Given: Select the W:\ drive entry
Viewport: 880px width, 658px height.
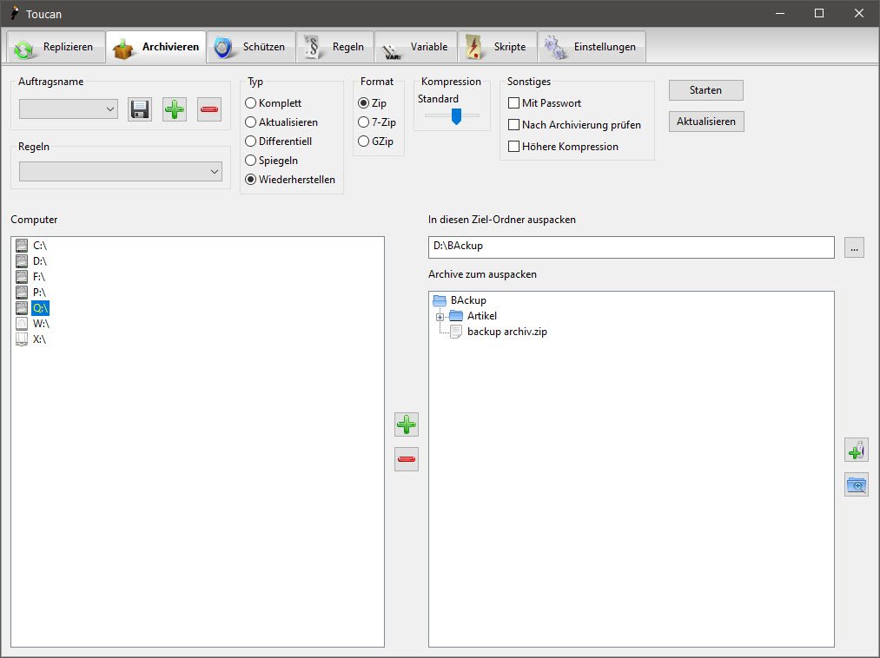Looking at the screenshot, I should (x=41, y=324).
